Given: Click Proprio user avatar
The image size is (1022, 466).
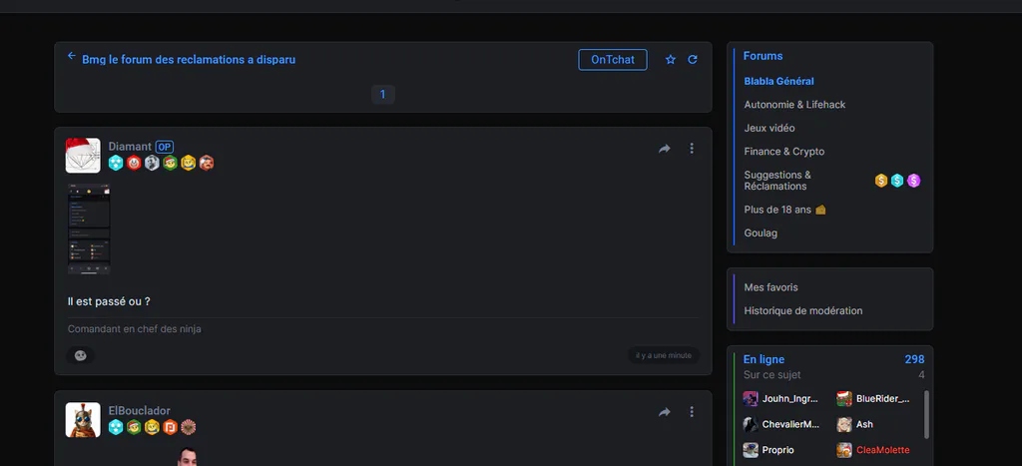Looking at the screenshot, I should (x=751, y=450).
